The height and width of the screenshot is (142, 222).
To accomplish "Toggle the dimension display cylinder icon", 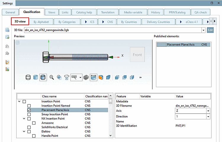I will click(93, 77).
